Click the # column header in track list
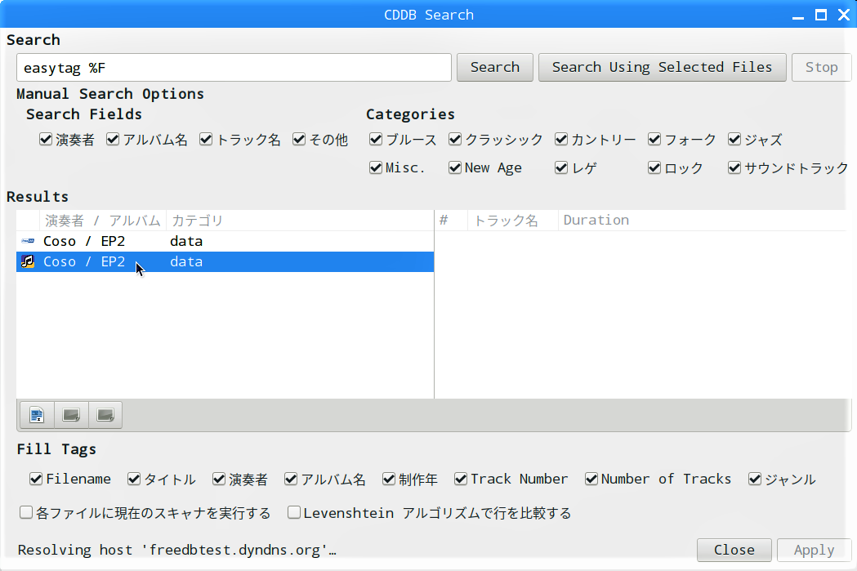This screenshot has width=857, height=571. click(452, 221)
